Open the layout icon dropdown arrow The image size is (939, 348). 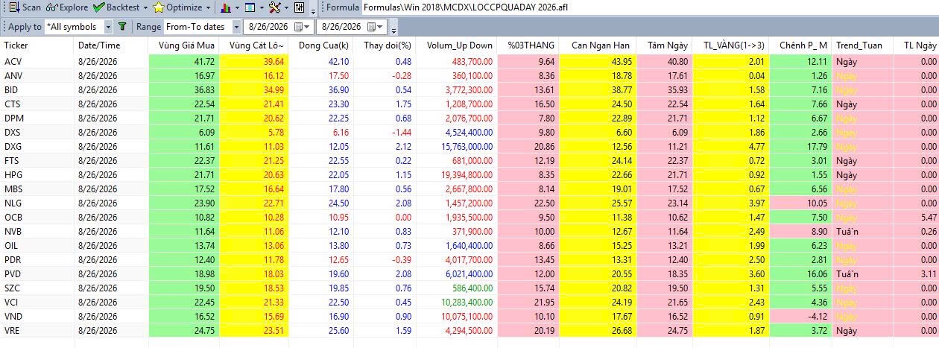(x=261, y=7)
